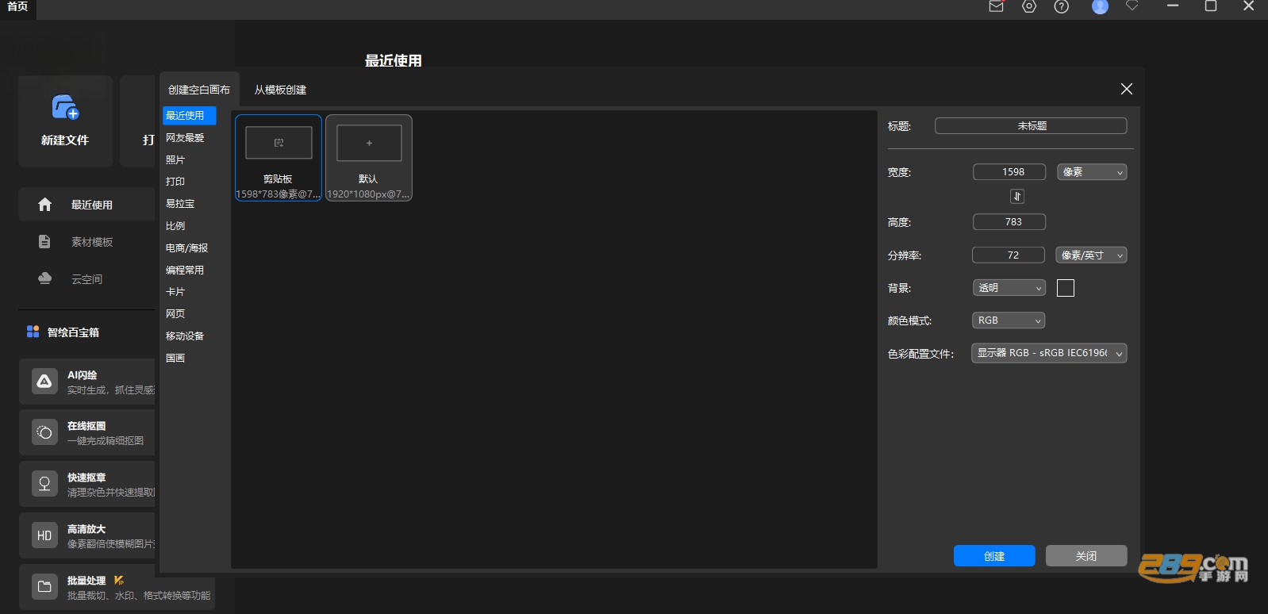Open the AI闪绘 tool icon
This screenshot has width=1268, height=614.
coord(44,382)
